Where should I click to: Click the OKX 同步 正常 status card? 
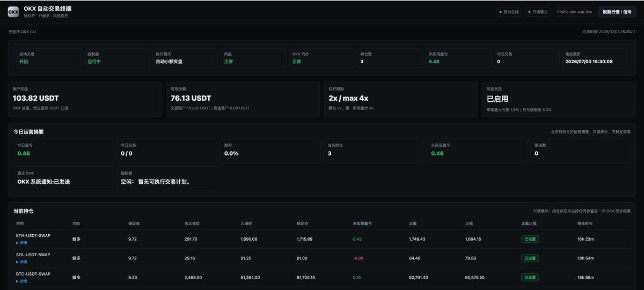click(321, 58)
